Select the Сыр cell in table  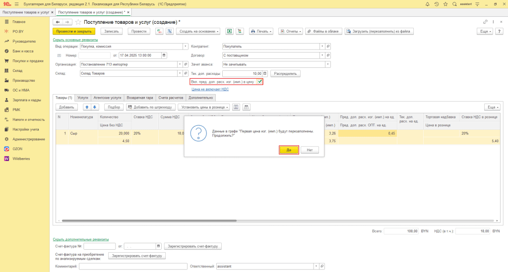point(83,133)
